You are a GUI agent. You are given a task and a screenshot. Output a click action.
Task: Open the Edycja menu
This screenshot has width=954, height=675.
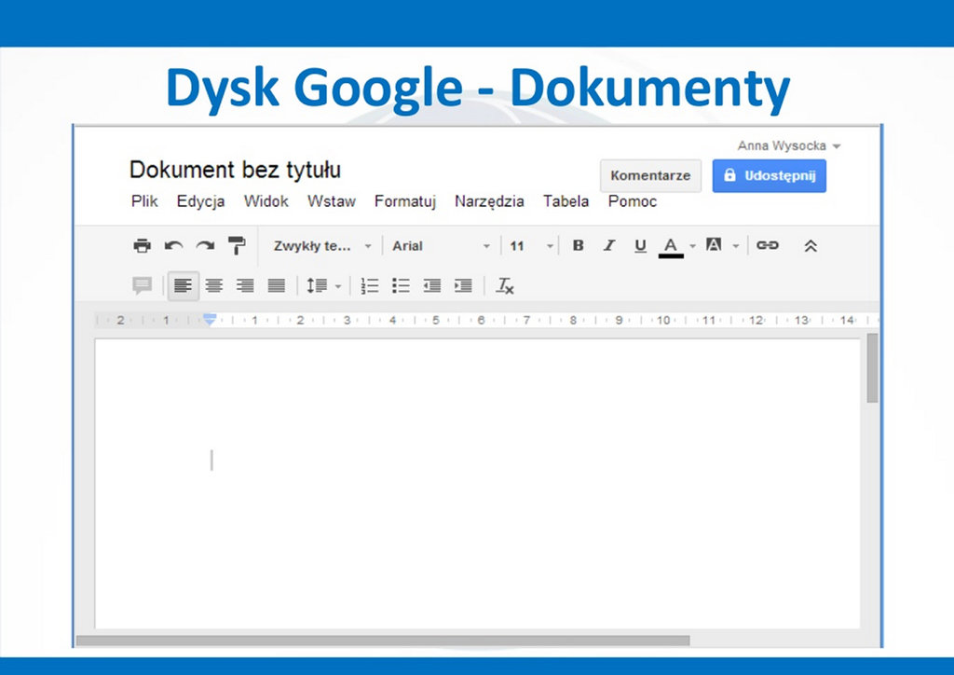pyautogui.click(x=201, y=201)
